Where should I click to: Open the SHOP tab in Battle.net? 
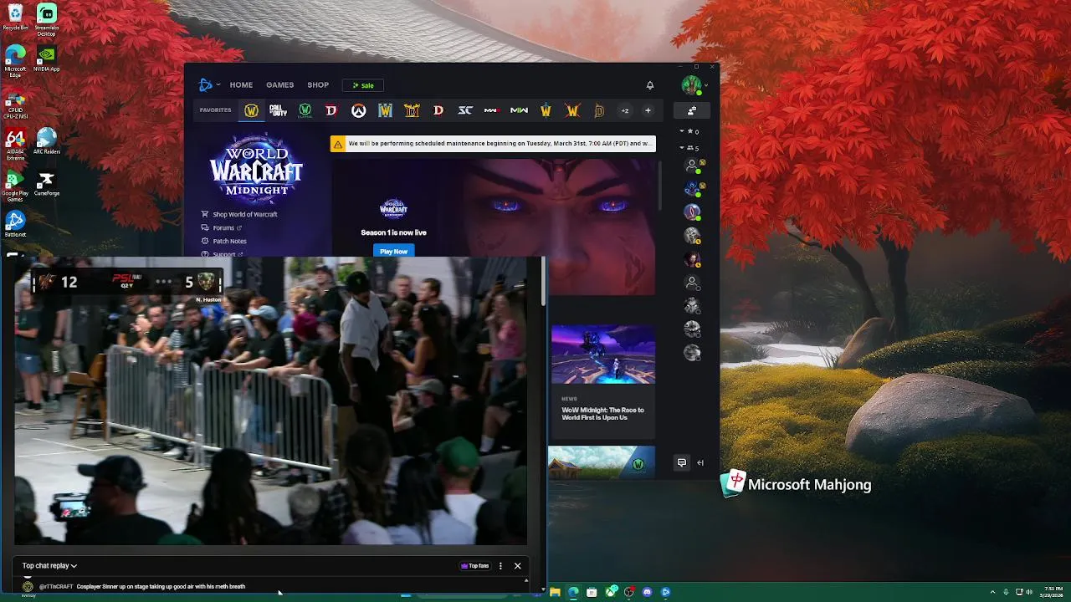click(x=318, y=85)
